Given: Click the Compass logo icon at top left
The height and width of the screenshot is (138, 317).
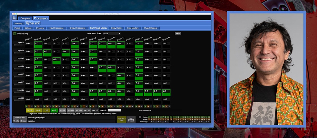Looking at the screenshot, I should (x=15, y=18).
